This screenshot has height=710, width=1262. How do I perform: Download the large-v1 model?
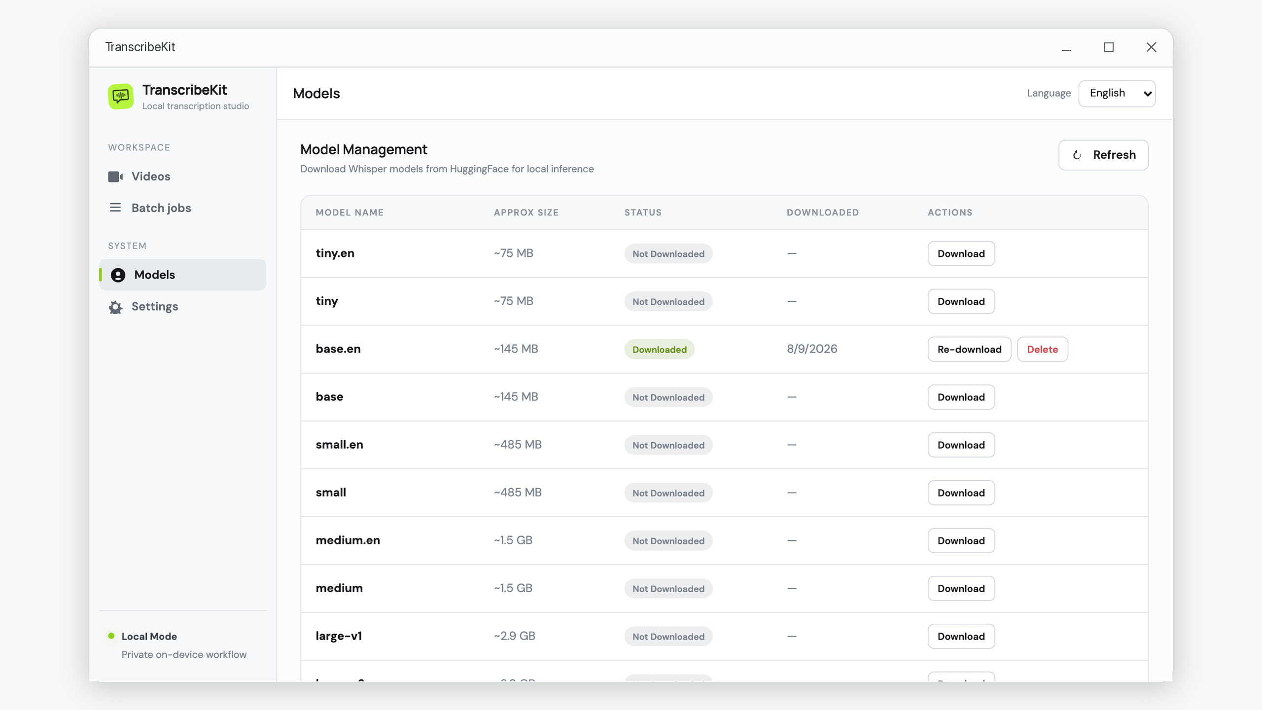pos(961,636)
